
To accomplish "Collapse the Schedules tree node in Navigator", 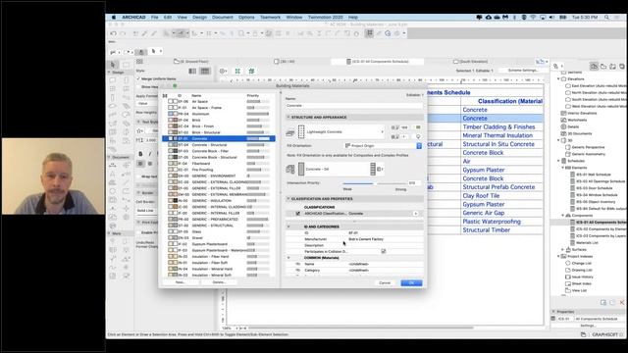I will pyautogui.click(x=558, y=161).
